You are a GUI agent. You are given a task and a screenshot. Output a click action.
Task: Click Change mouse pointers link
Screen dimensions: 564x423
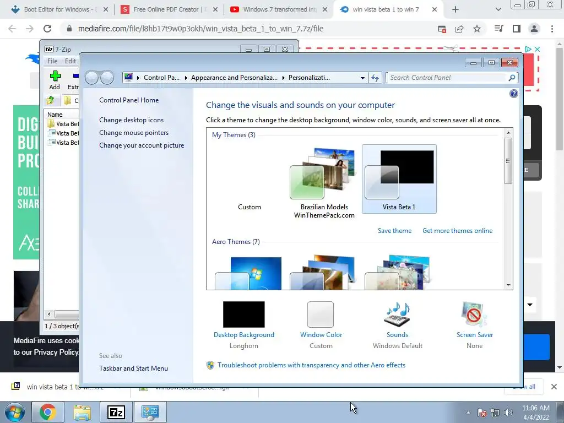coord(134,132)
